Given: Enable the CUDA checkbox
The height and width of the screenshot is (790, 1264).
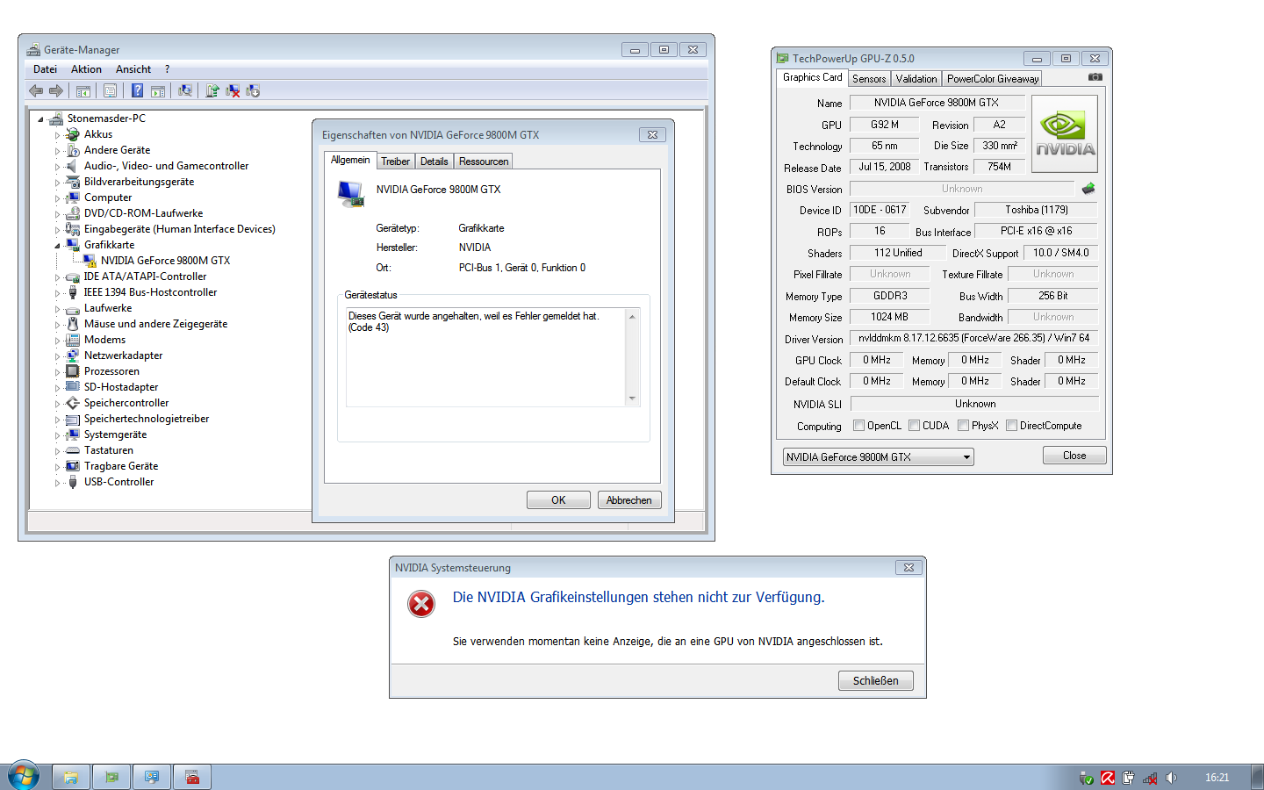Looking at the screenshot, I should pos(915,426).
